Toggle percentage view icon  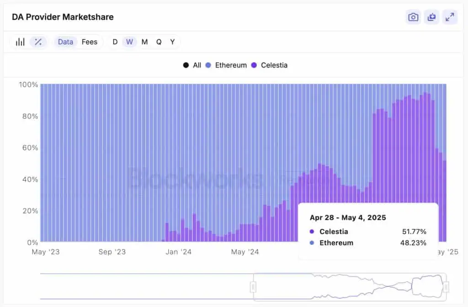click(x=38, y=42)
